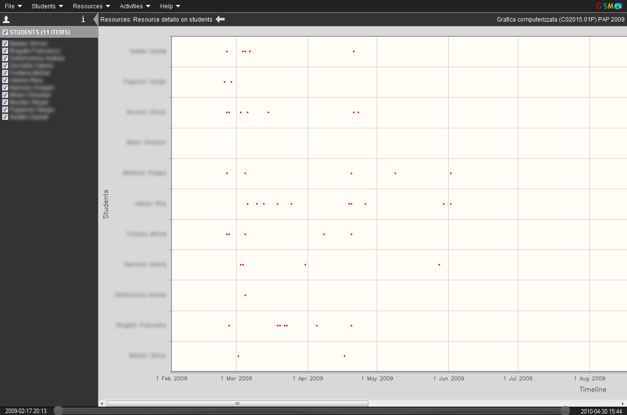The height and width of the screenshot is (415, 627).
Task: Toggle the last student checkbox in the list
Action: coord(5,117)
